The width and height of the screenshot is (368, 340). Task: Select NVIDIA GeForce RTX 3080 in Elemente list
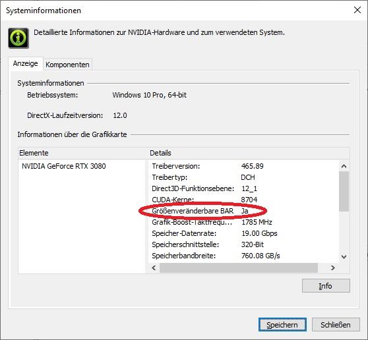64,166
